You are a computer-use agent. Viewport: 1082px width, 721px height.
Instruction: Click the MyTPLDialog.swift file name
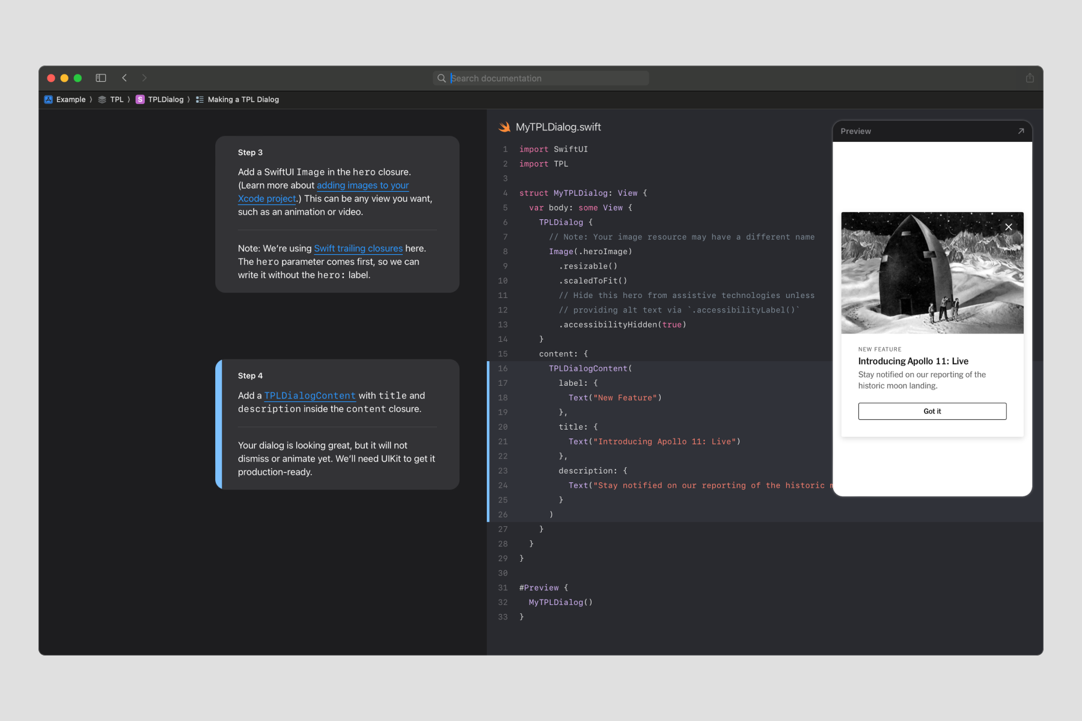coord(558,127)
